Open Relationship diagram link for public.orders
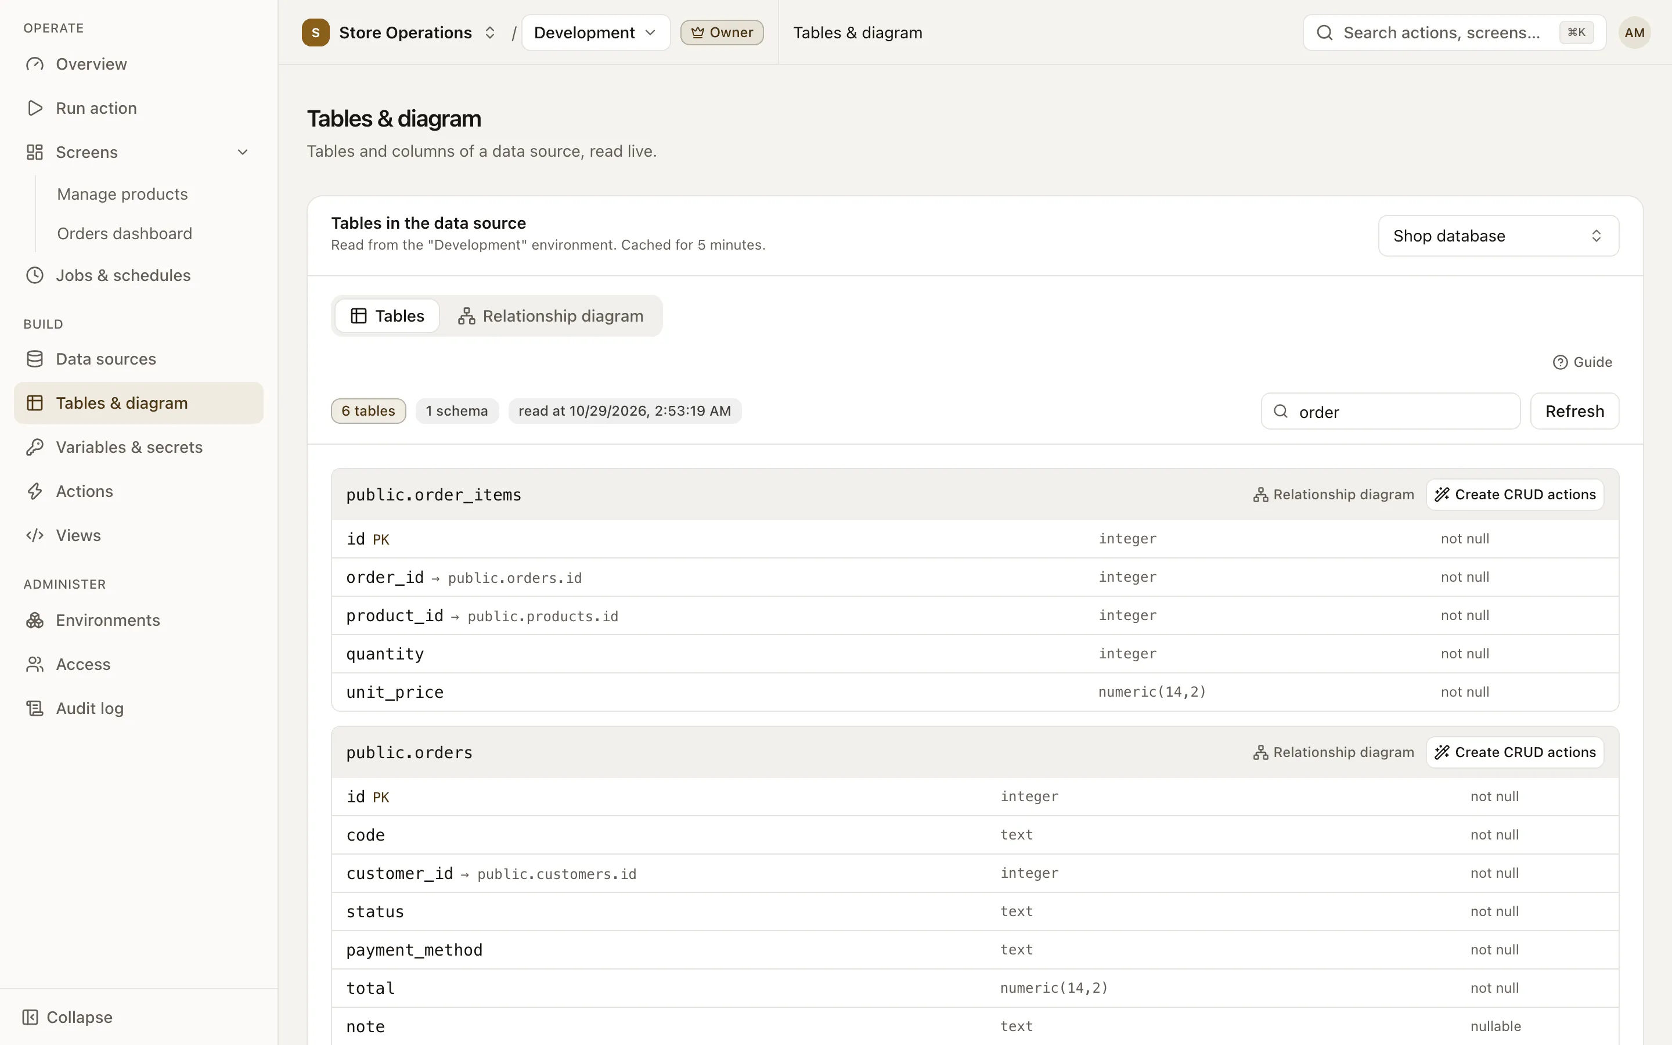Screen dimensions: 1672x1045 [x=1334, y=752]
